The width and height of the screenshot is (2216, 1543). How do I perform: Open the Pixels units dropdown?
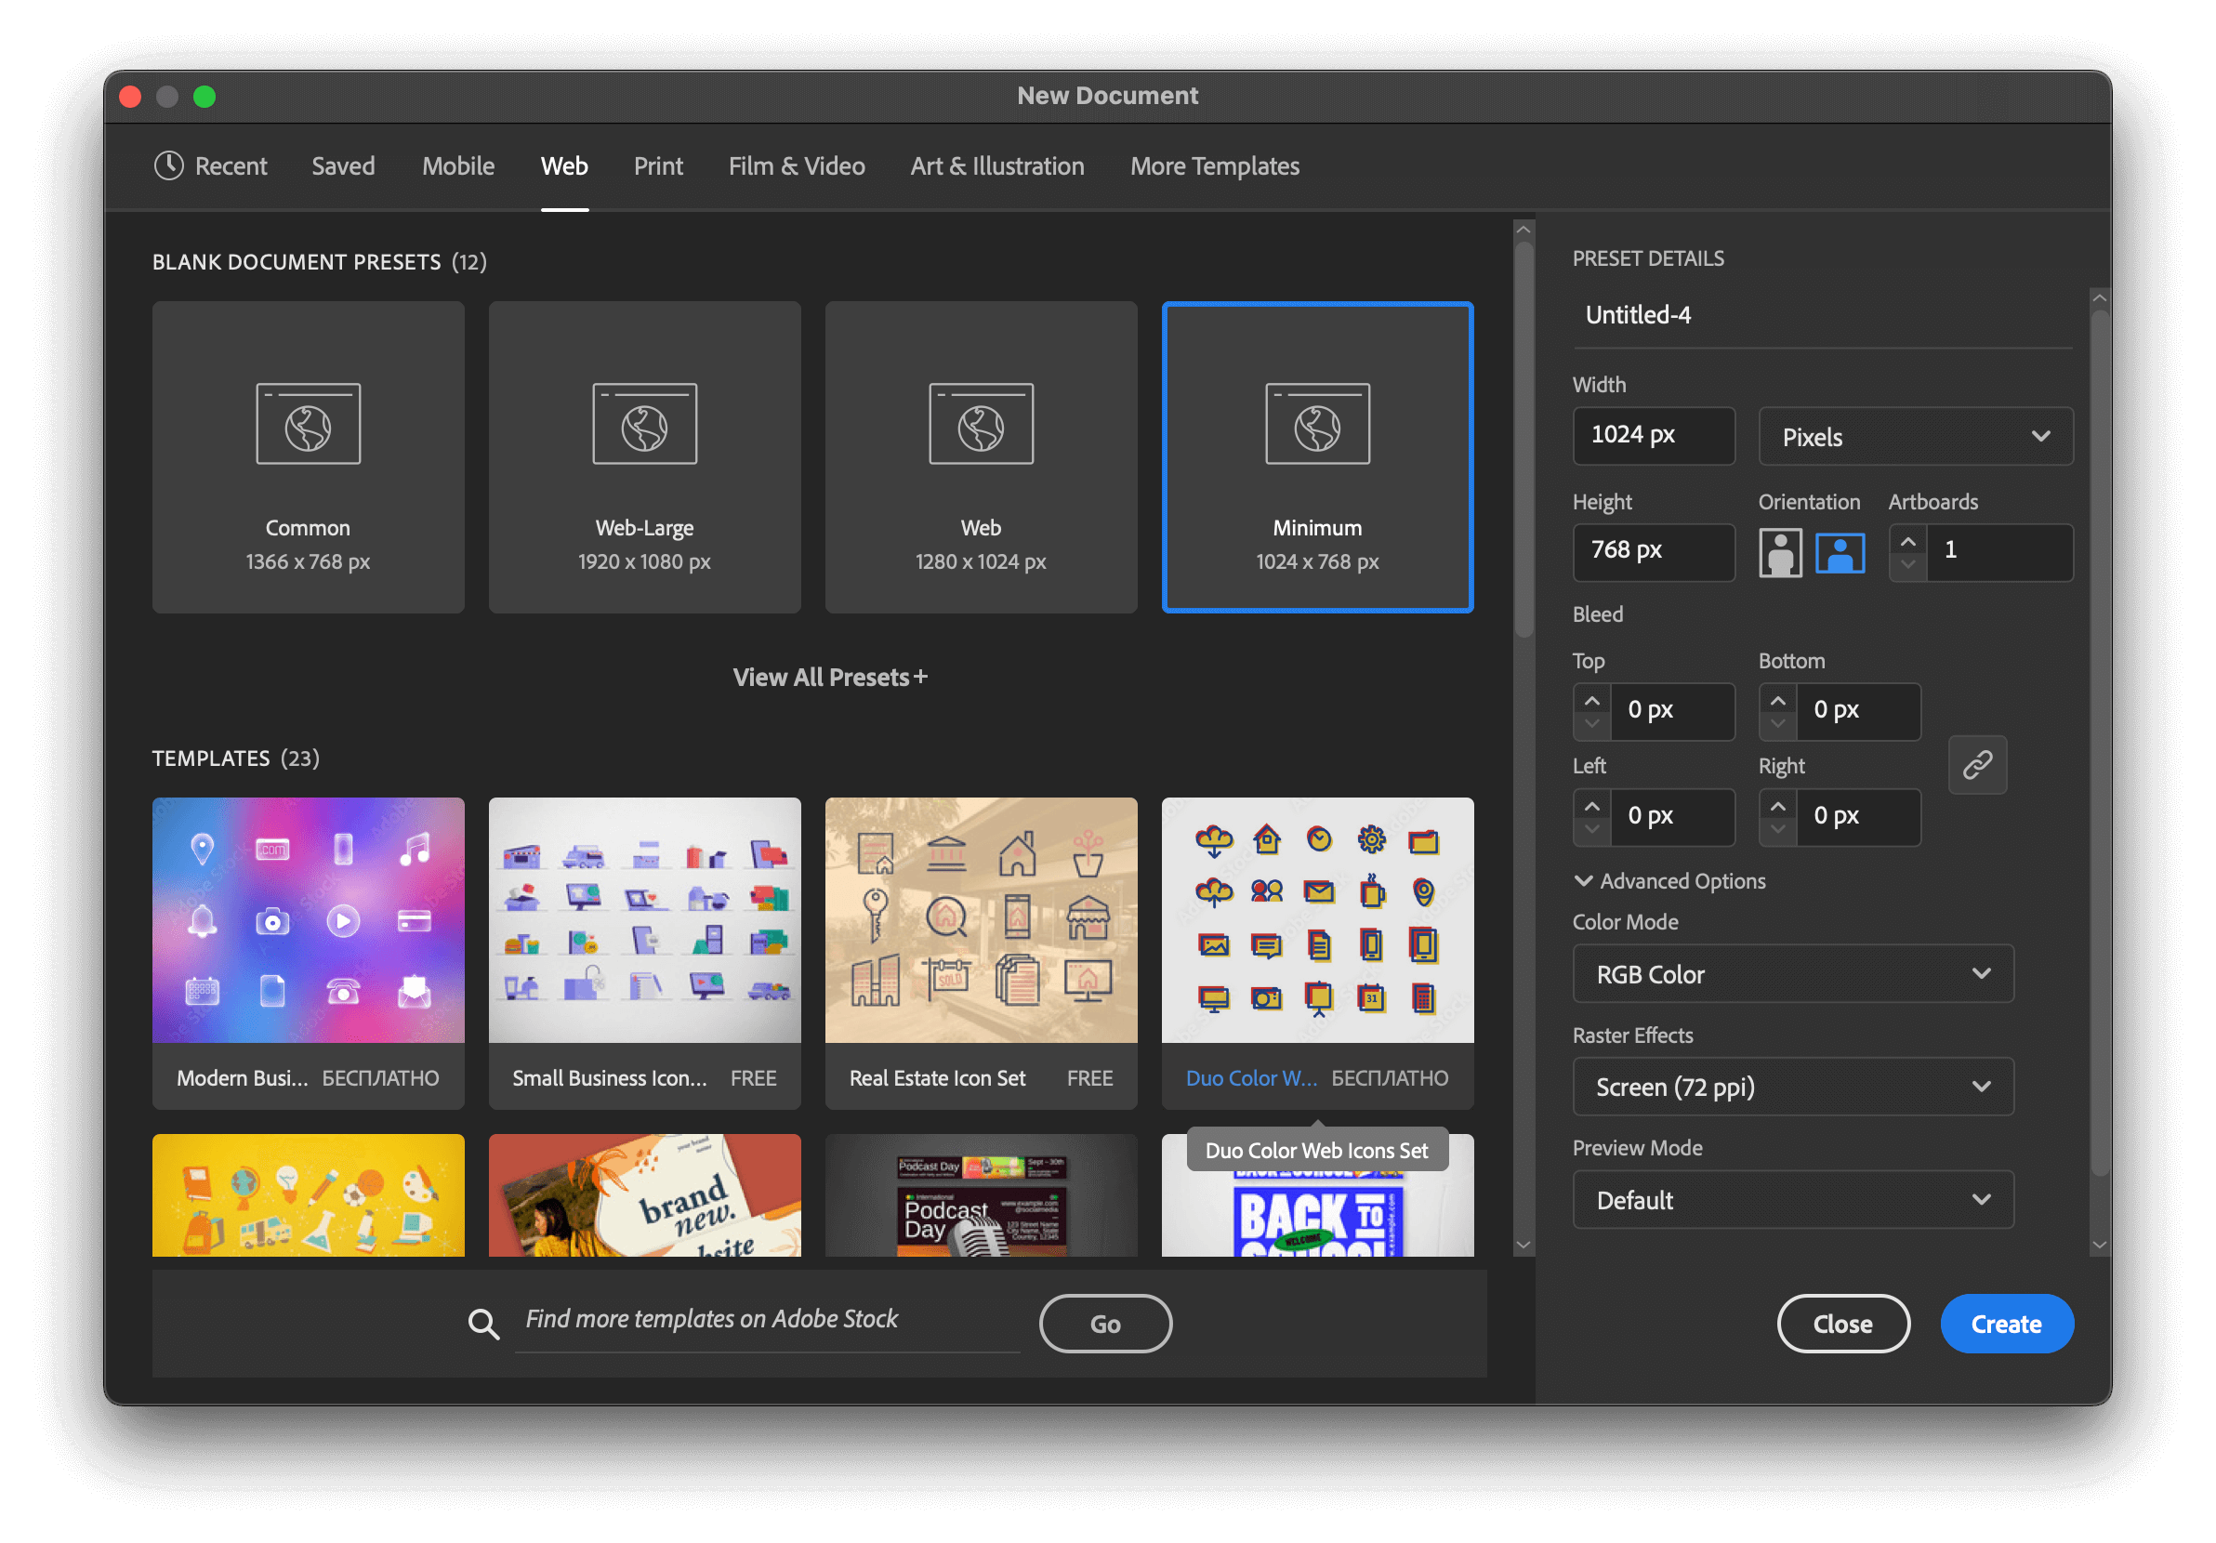pos(1915,436)
